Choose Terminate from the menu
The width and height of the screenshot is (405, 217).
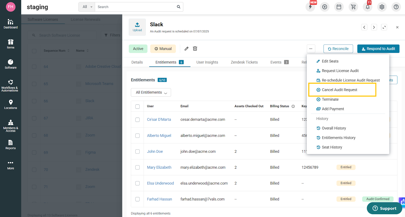[x=327, y=99]
